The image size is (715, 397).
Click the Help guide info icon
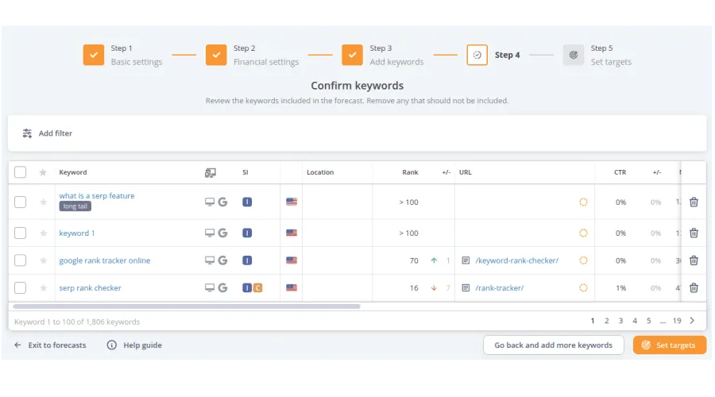pos(111,345)
